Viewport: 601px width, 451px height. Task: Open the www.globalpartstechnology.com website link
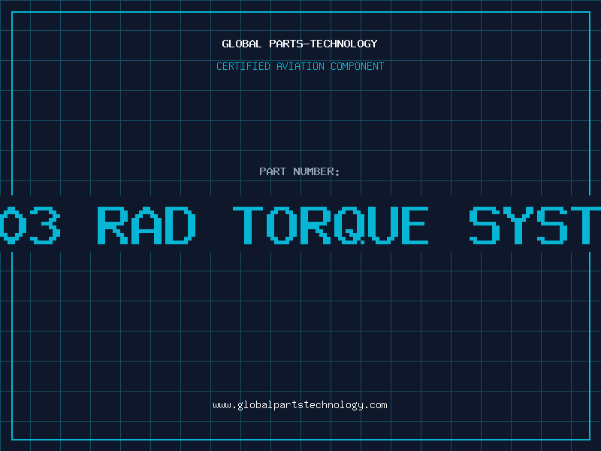pyautogui.click(x=300, y=405)
